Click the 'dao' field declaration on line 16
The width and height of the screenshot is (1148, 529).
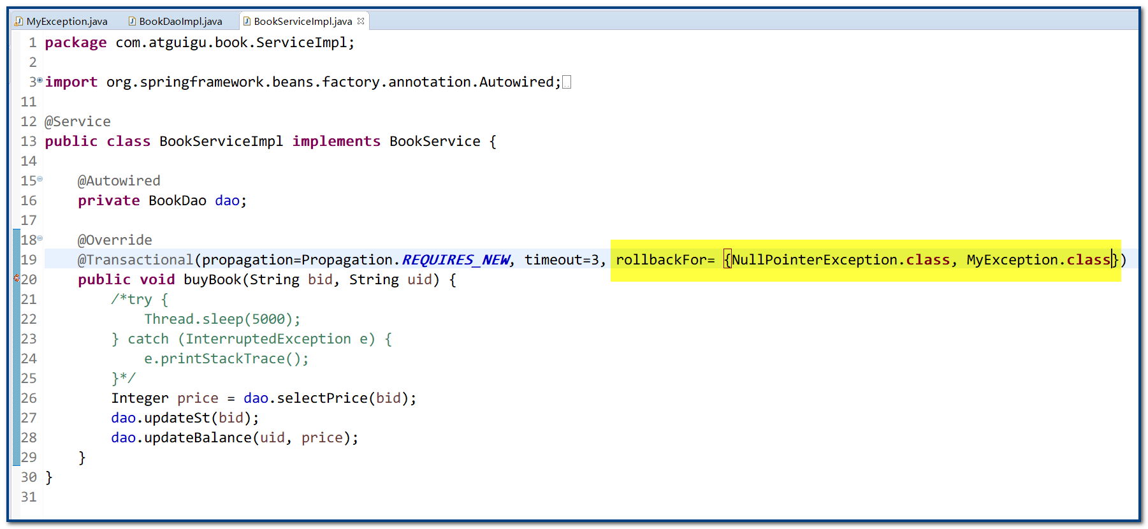pyautogui.click(x=227, y=201)
